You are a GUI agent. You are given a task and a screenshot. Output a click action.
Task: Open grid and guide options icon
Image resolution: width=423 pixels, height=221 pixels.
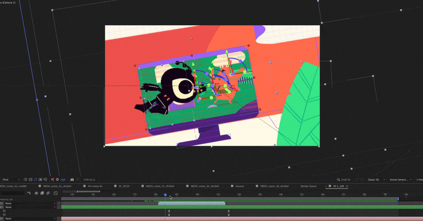click(x=45, y=180)
